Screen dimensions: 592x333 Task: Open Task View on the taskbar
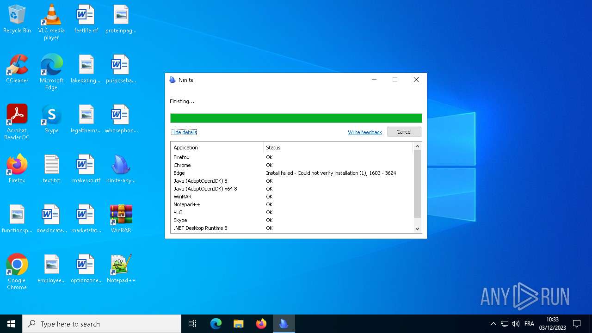point(192,324)
